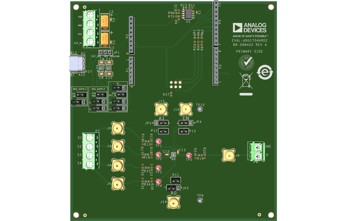This screenshot has height=221, width=346.
Task: Click red test point TP2
Action: coord(158,155)
